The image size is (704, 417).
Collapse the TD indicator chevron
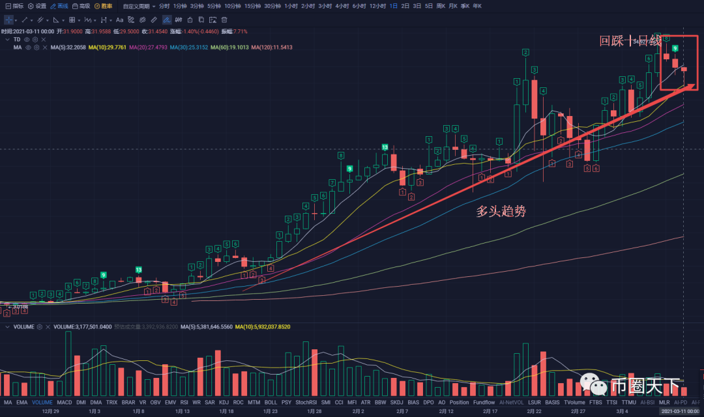click(x=7, y=40)
